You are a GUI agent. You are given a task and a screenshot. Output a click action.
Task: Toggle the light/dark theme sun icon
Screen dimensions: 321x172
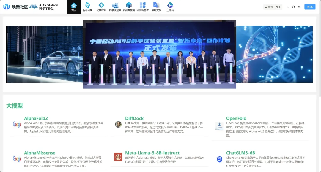[x=299, y=7]
